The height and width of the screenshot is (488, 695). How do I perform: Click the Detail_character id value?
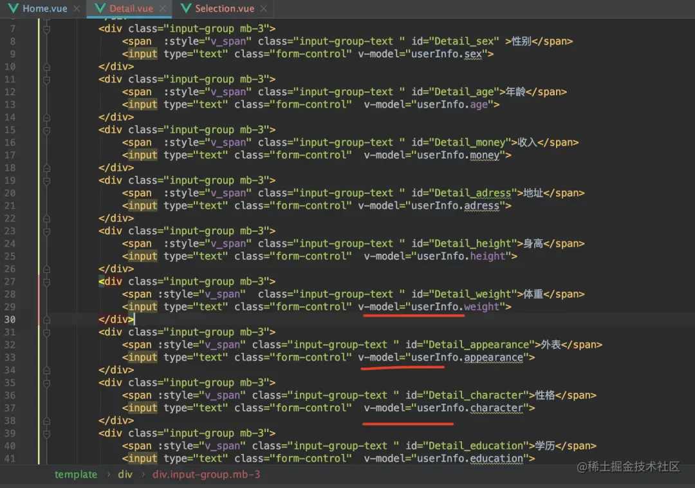[476, 395]
